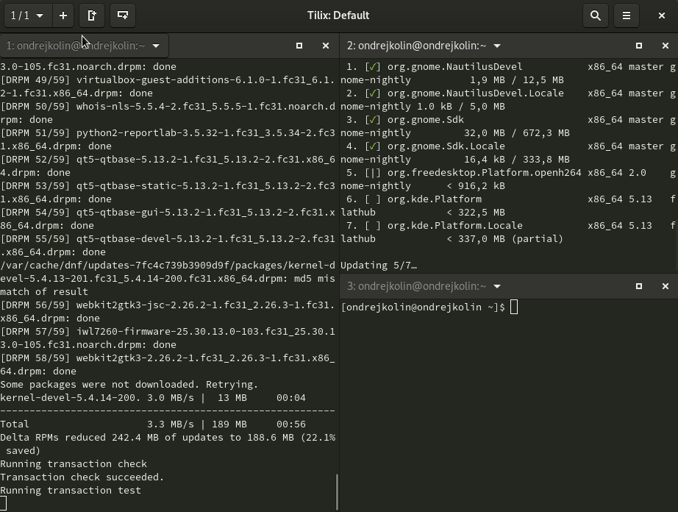Maximize terminal 1 pane
The height and width of the screenshot is (512, 678).
click(299, 46)
